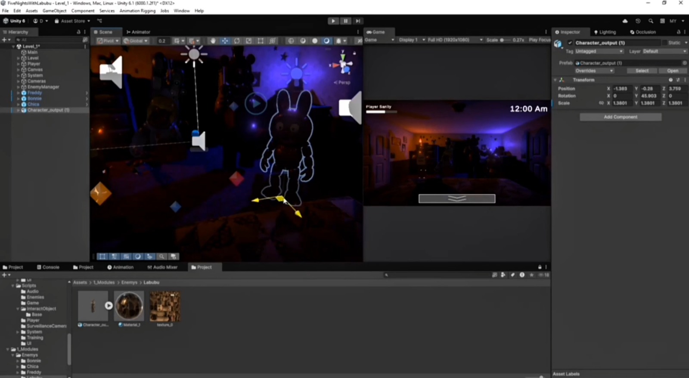Toggle scene lighting sphere icon
The image size is (689, 378).
coord(315,40)
